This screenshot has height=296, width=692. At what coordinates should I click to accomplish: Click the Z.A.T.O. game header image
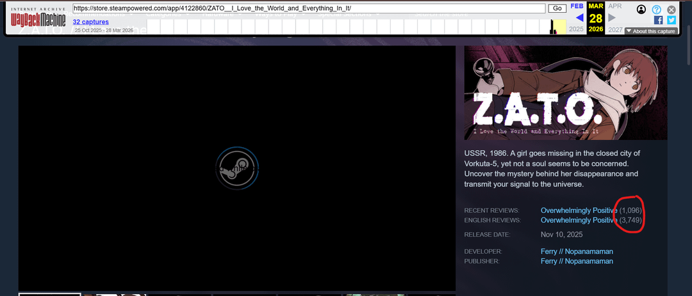tap(566, 93)
